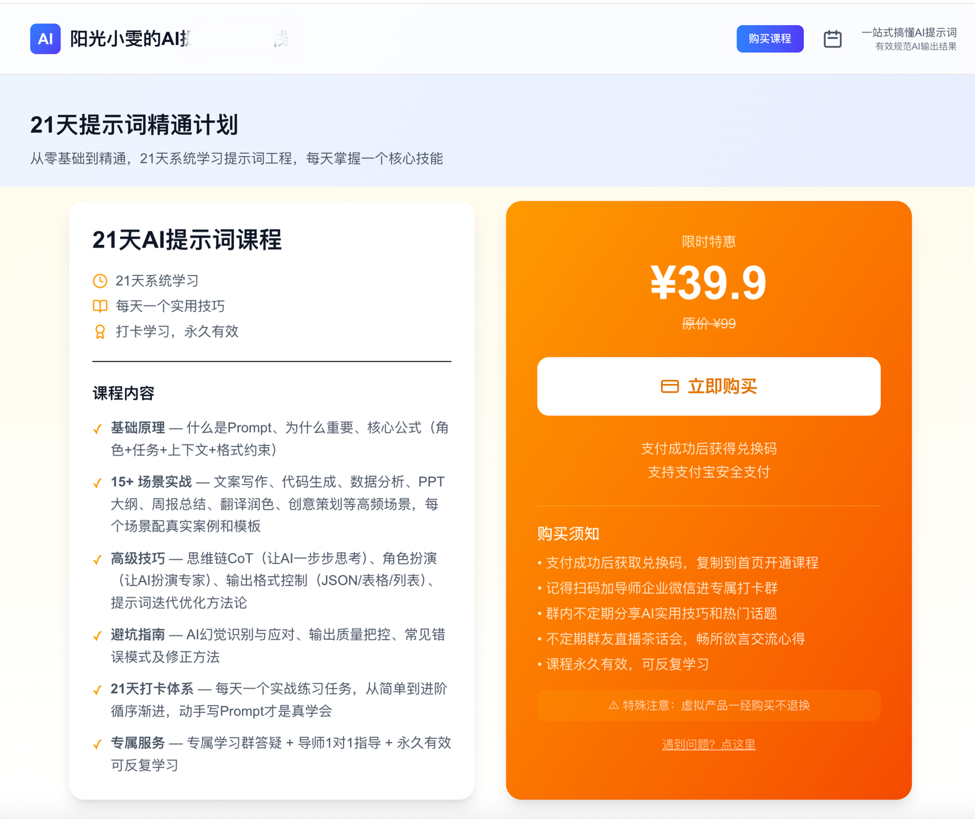The width and height of the screenshot is (975, 819).
Task: Click the site title 阳光小雯的AI
Action: pyautogui.click(x=130, y=39)
